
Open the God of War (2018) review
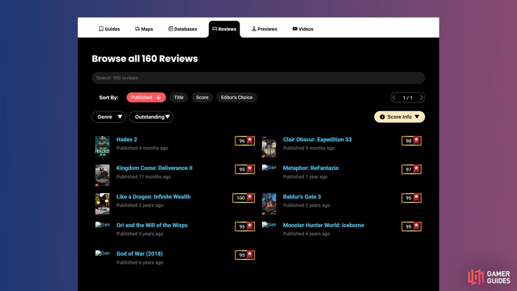pos(139,254)
